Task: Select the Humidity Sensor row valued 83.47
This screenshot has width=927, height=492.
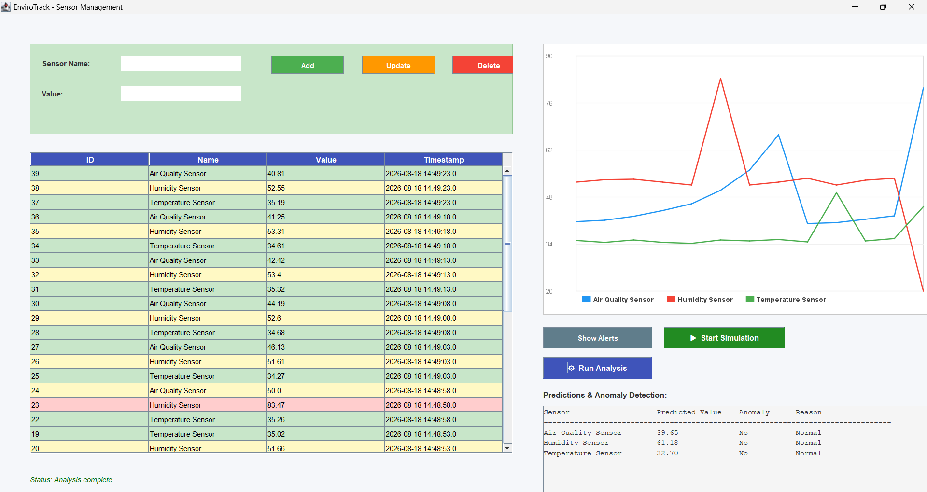Action: (x=267, y=405)
